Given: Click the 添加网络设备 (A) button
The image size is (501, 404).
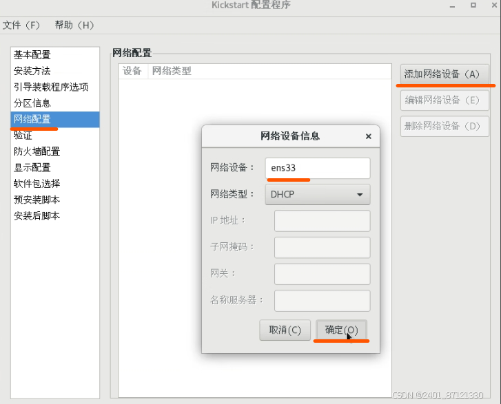Looking at the screenshot, I should [x=444, y=74].
